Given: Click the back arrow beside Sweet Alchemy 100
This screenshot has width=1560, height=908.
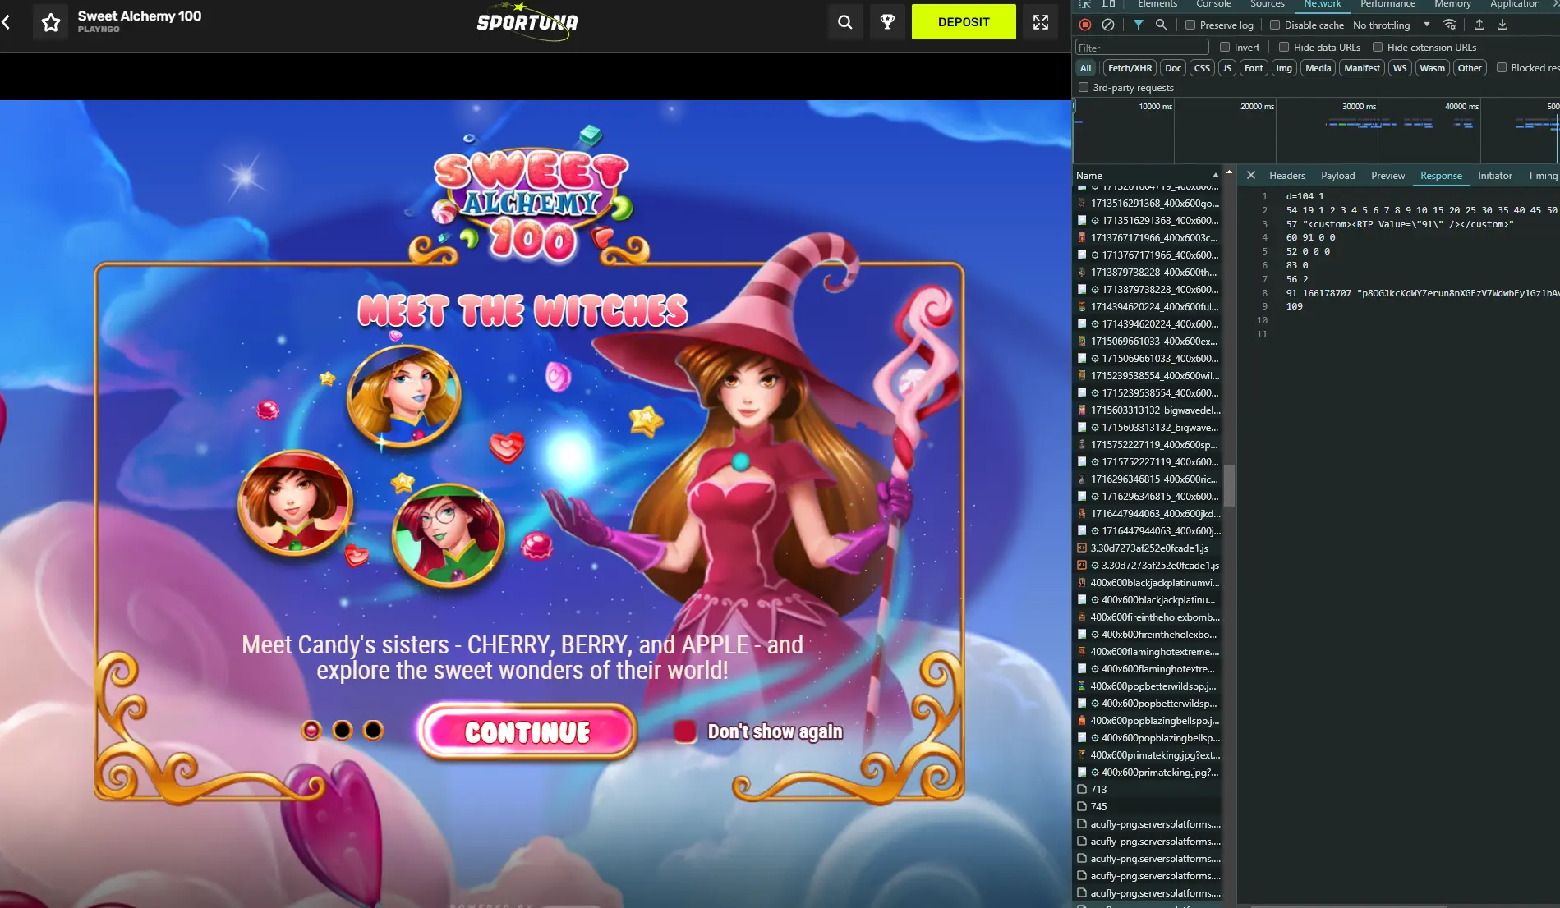Looking at the screenshot, I should (x=7, y=22).
